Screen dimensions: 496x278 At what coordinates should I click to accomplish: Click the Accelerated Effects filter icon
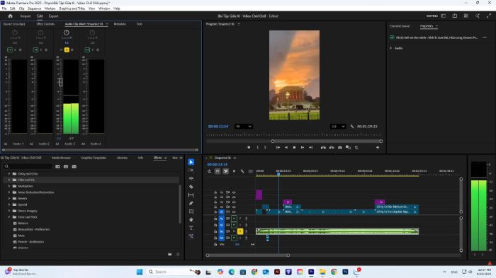[57, 166]
